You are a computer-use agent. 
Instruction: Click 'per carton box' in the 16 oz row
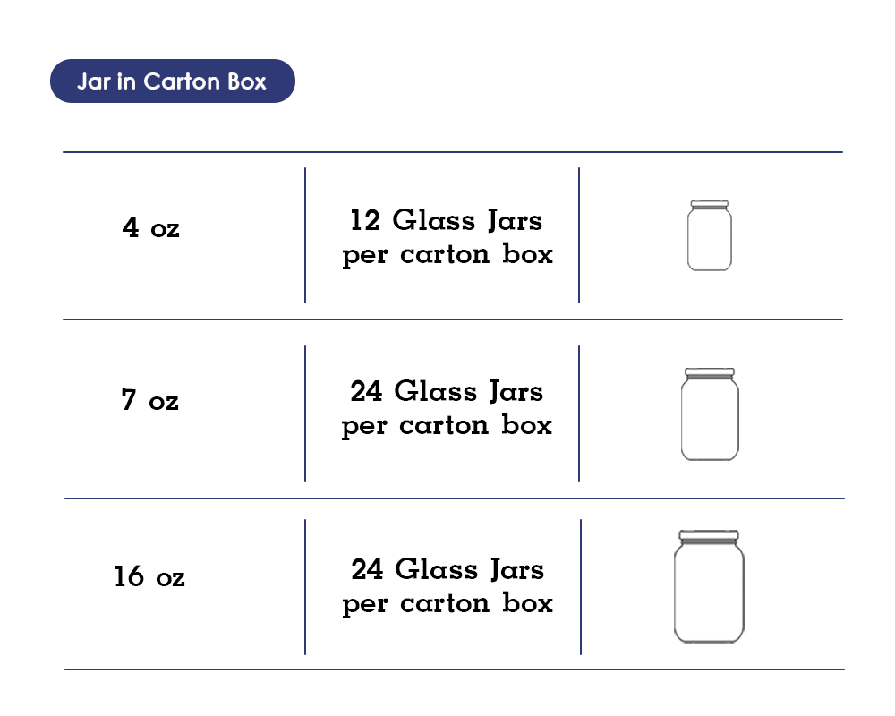tap(447, 604)
